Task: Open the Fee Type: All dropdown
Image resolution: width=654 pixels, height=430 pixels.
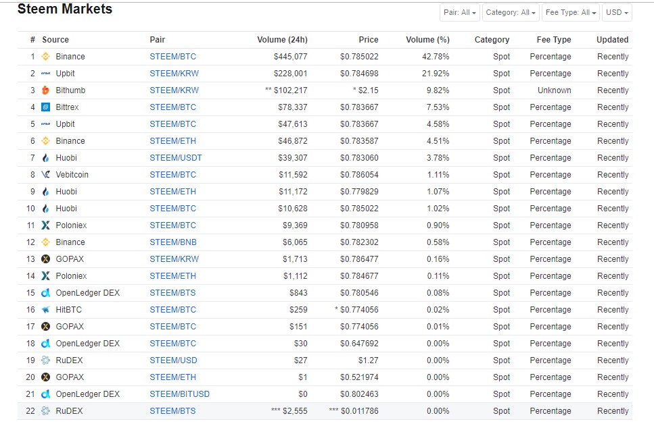Action: tap(571, 12)
